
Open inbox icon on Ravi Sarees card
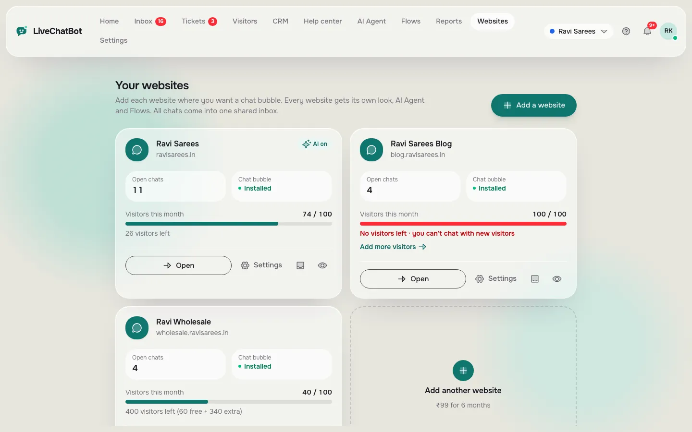pyautogui.click(x=300, y=265)
